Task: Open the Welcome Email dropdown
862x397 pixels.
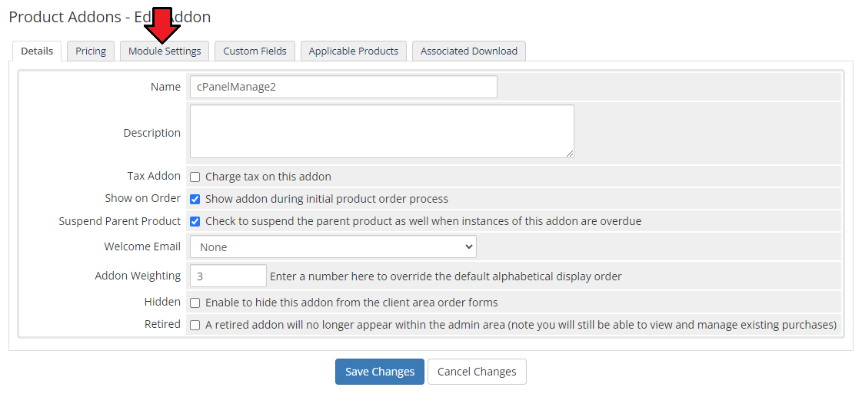Action: (x=333, y=246)
